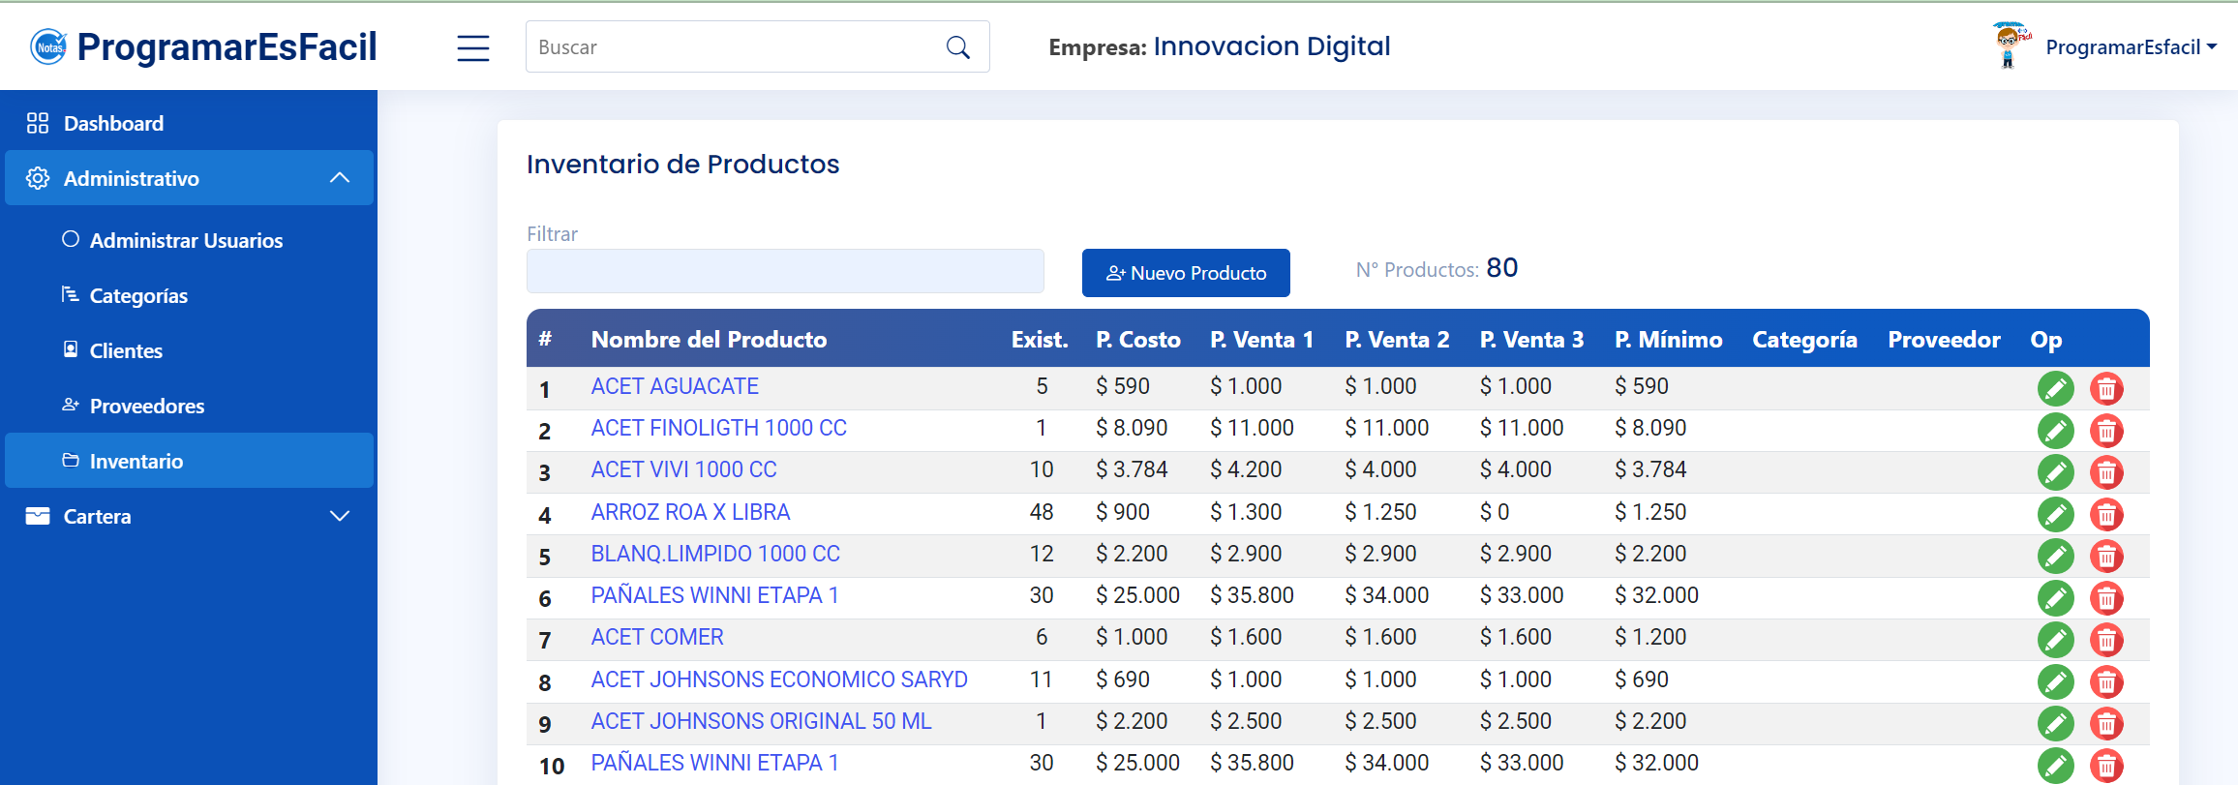Delete ACET AGUACATE with red trash icon
This screenshot has width=2238, height=785.
coord(2106,388)
